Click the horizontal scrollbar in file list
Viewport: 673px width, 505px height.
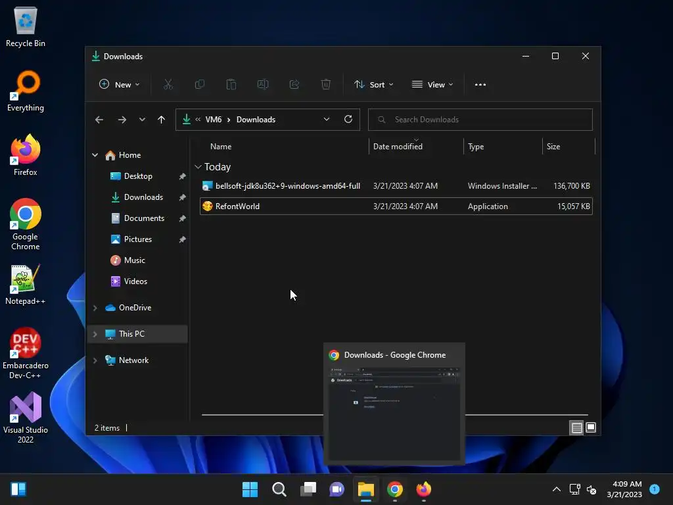(x=395, y=416)
